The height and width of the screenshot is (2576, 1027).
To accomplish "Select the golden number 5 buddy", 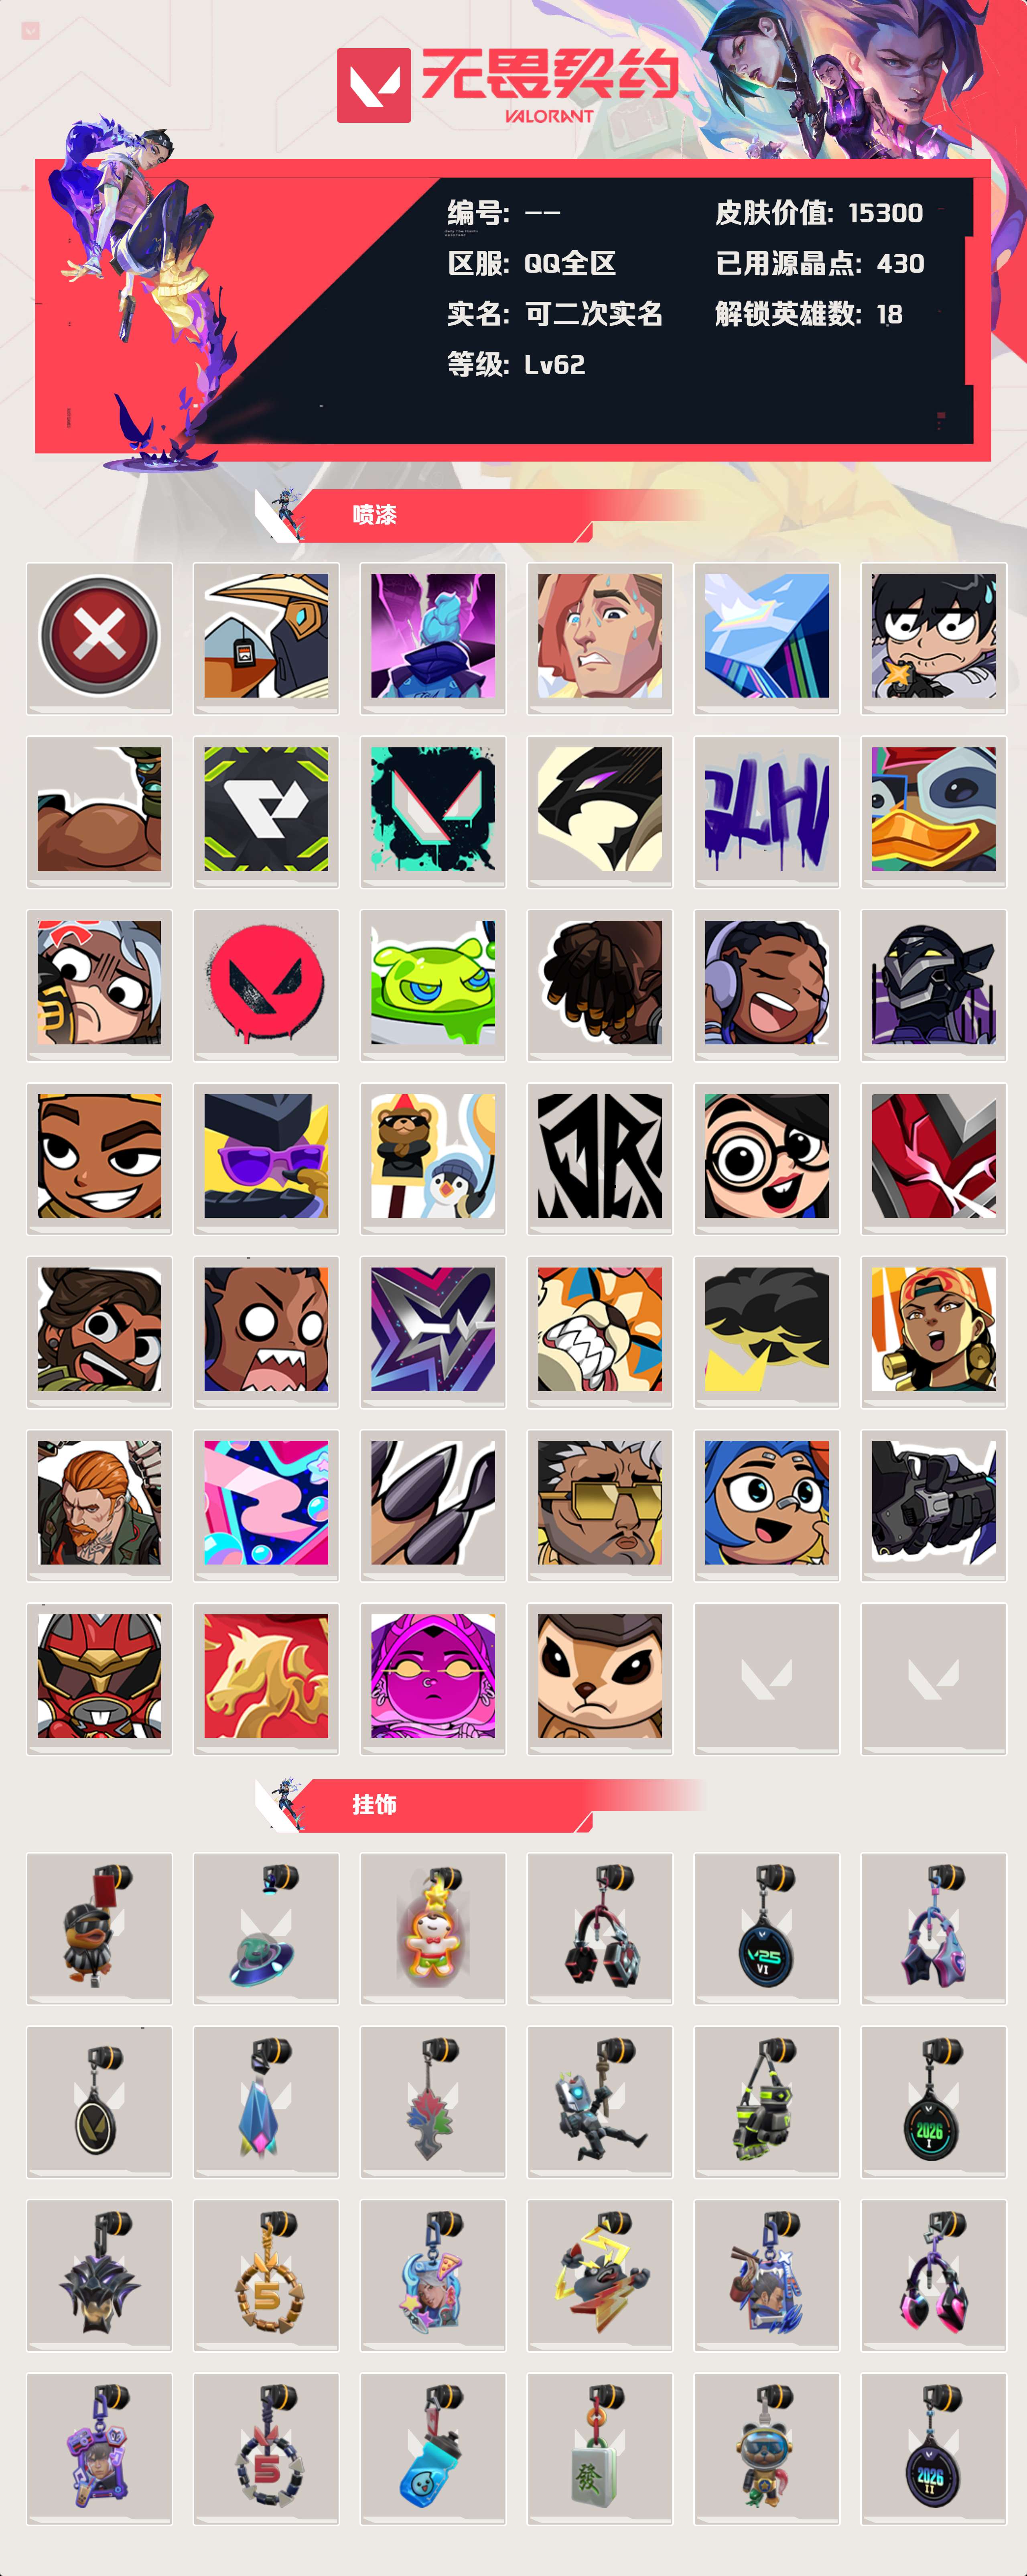I will [266, 2274].
